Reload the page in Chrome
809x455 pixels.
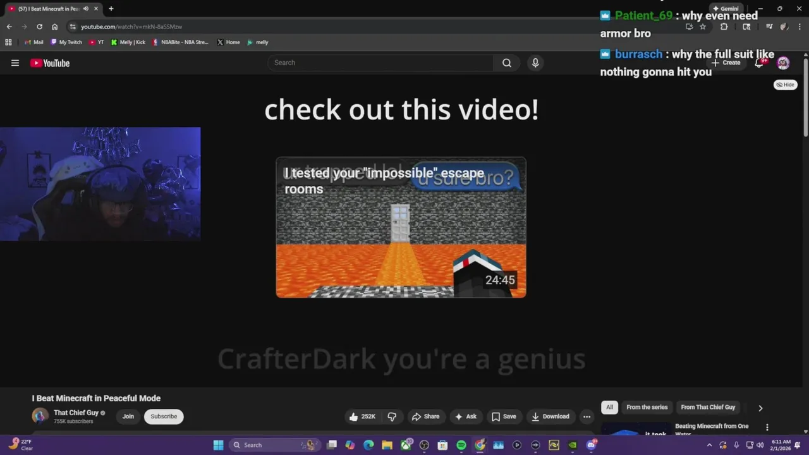pos(39,27)
